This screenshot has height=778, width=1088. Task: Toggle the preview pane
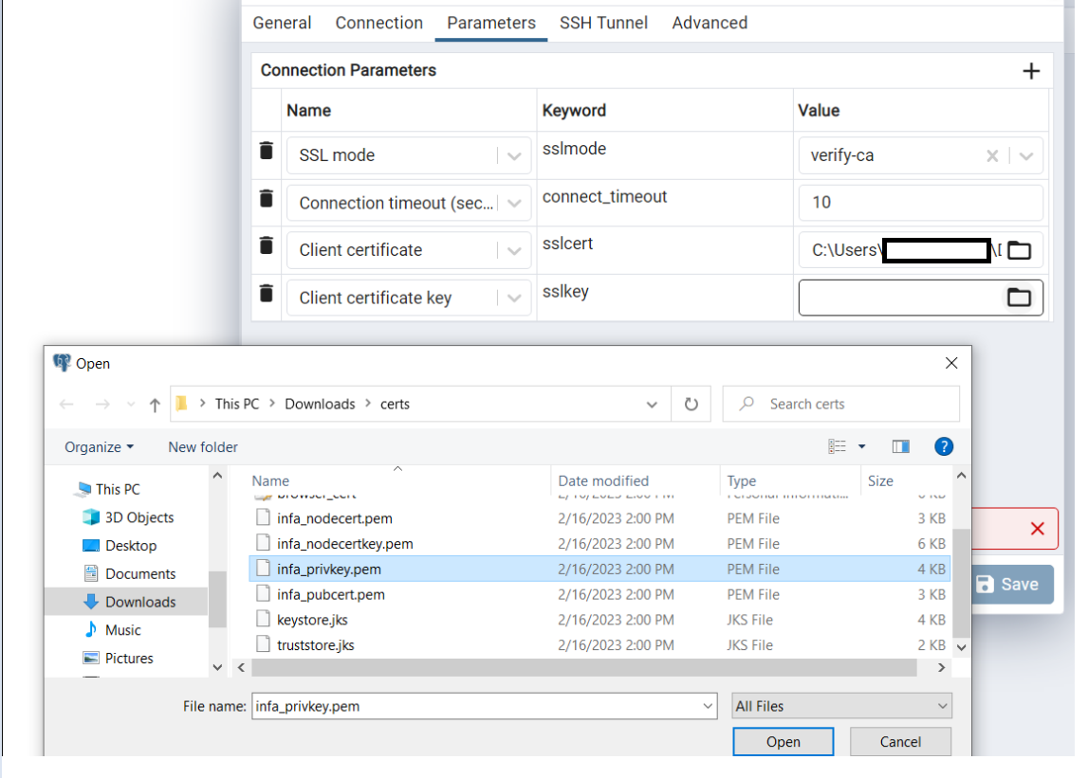click(x=900, y=446)
